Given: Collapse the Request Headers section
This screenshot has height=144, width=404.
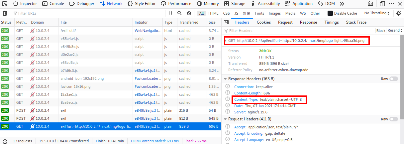Looking at the screenshot, I should point(225,119).
